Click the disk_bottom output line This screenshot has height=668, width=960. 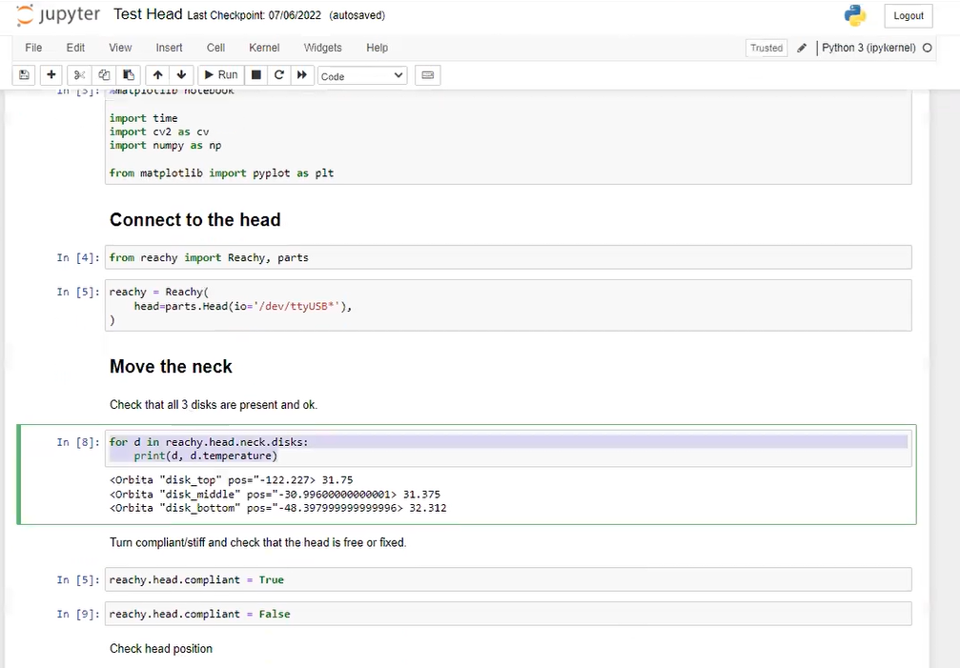278,508
